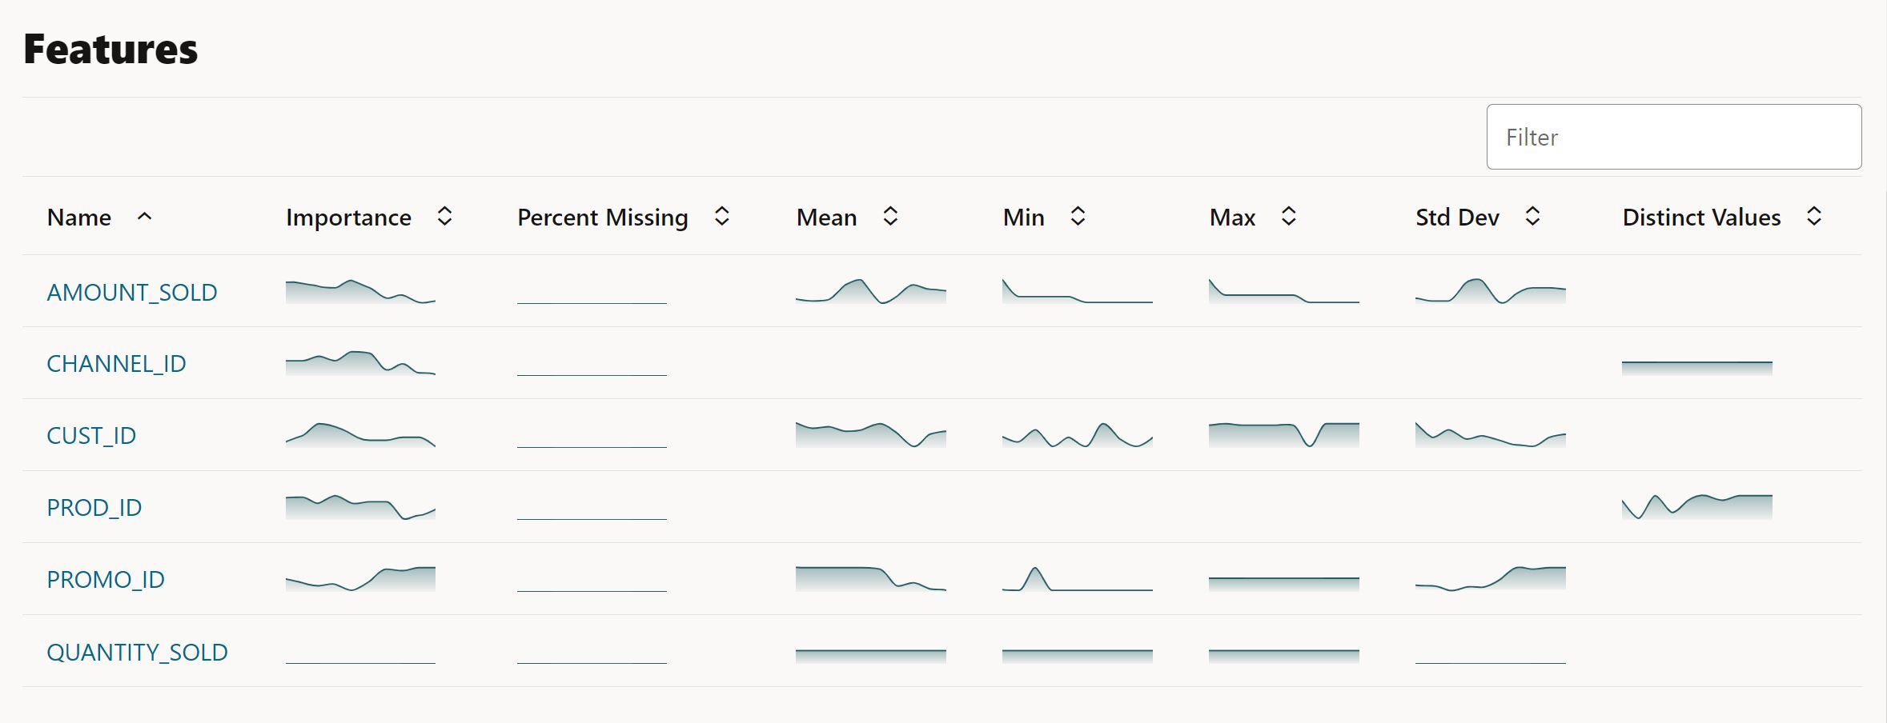Viewport: 1887px width, 723px height.
Task: Type in the Filter input field
Action: click(1673, 137)
